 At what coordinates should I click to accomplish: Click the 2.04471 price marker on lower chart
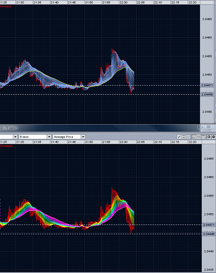[x=209, y=225]
